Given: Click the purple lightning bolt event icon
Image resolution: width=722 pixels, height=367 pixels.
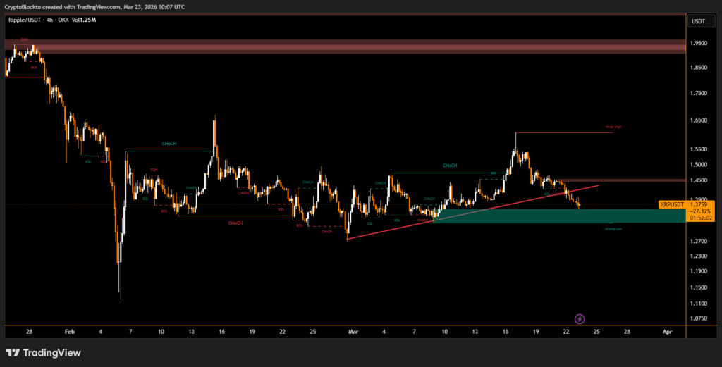Looking at the screenshot, I should coord(580,319).
